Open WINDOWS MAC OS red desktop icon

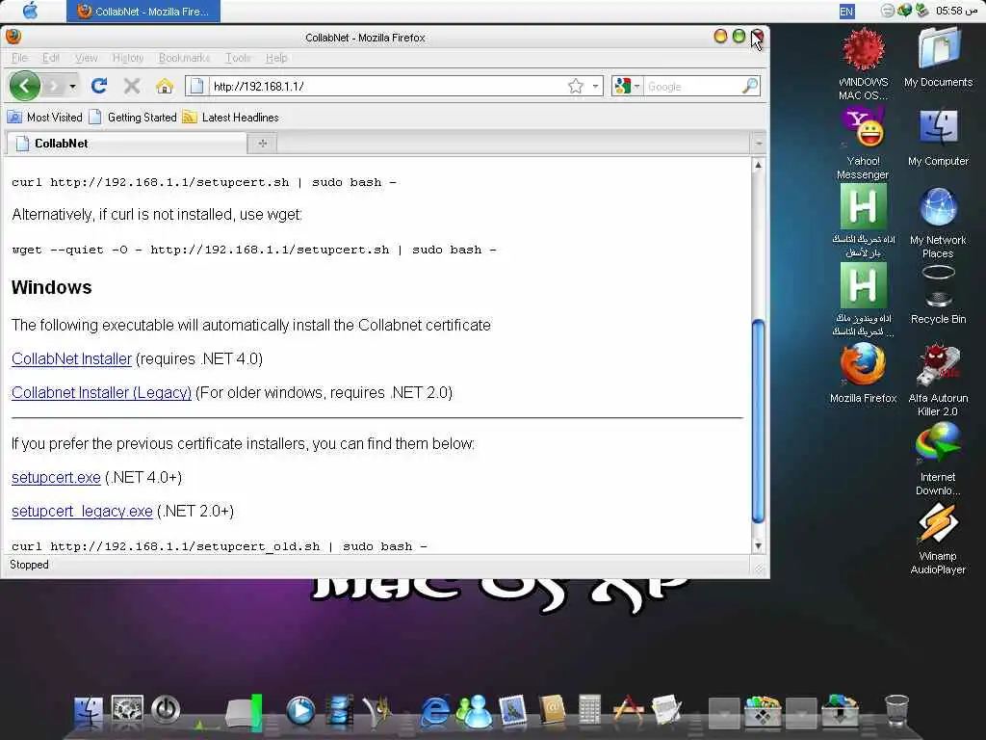863,64
